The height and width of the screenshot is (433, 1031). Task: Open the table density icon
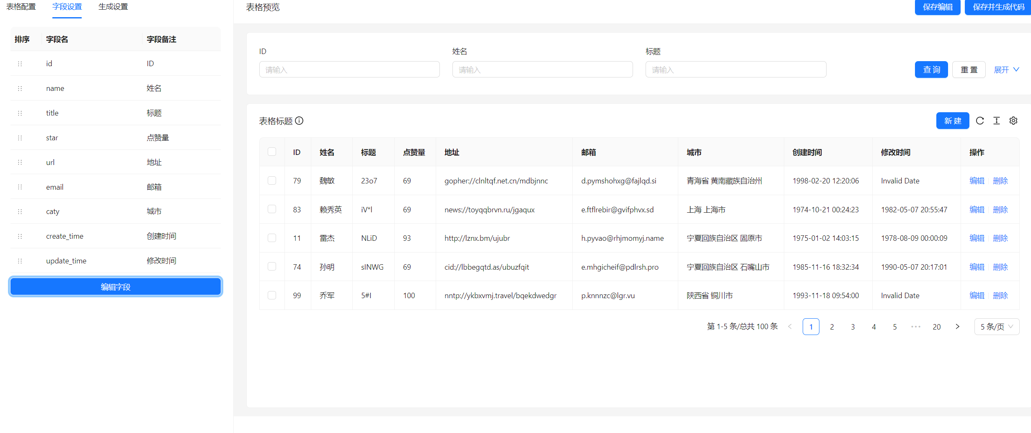pyautogui.click(x=997, y=121)
